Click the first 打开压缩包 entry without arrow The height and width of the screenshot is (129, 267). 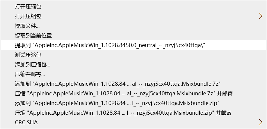[x=133, y=7]
